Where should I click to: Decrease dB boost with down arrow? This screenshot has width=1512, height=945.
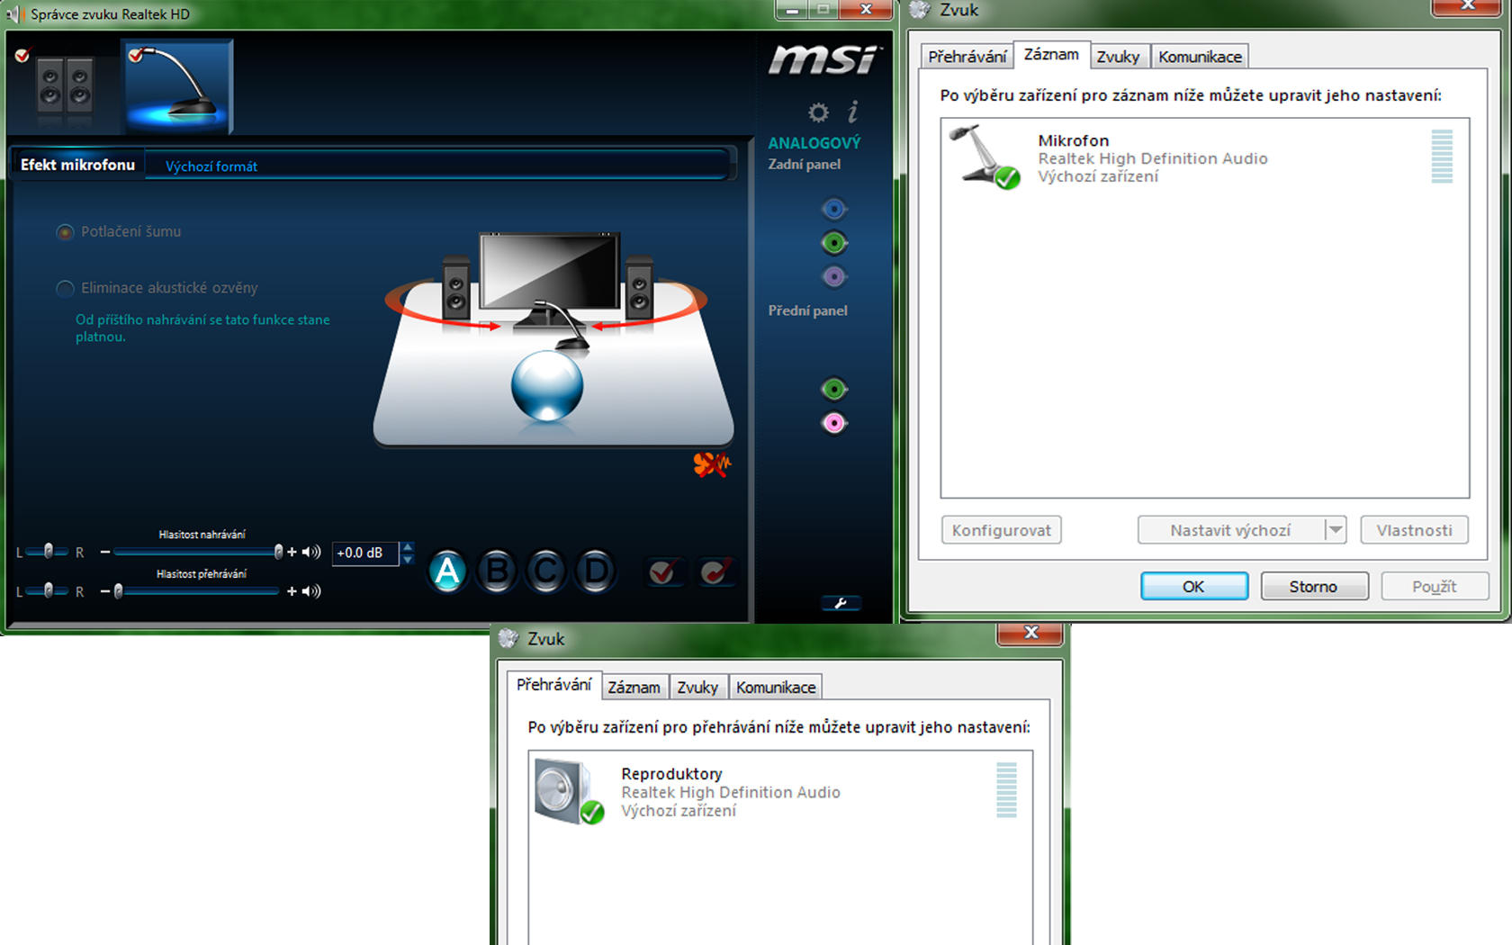coord(408,559)
